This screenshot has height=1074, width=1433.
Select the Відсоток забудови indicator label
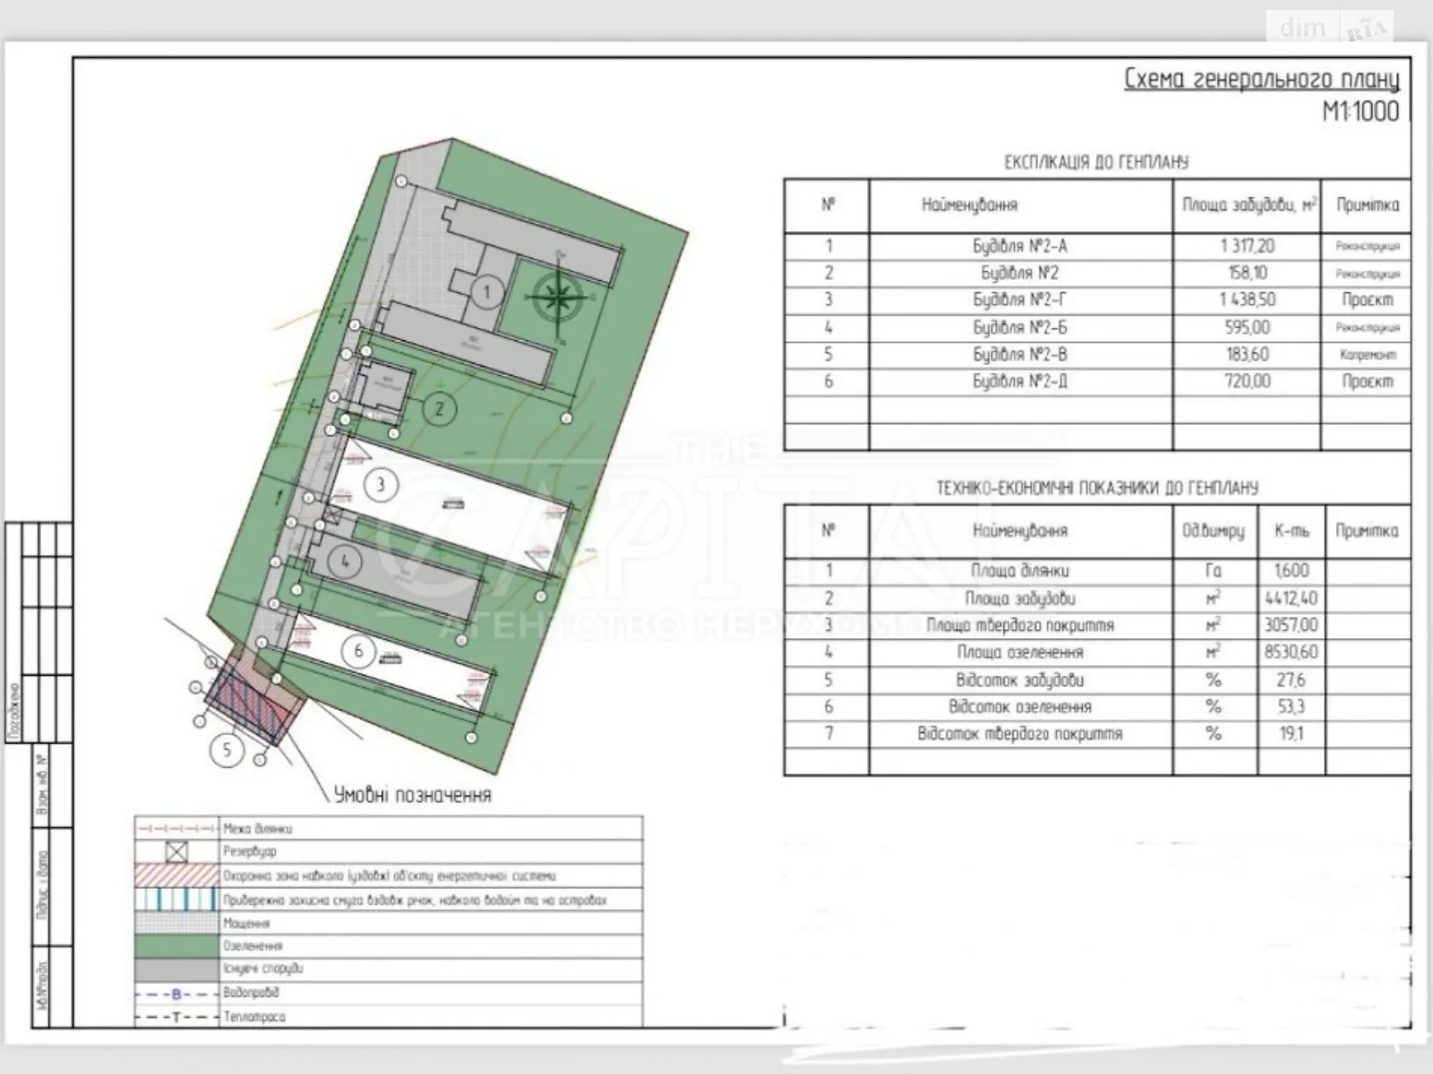coord(1020,680)
